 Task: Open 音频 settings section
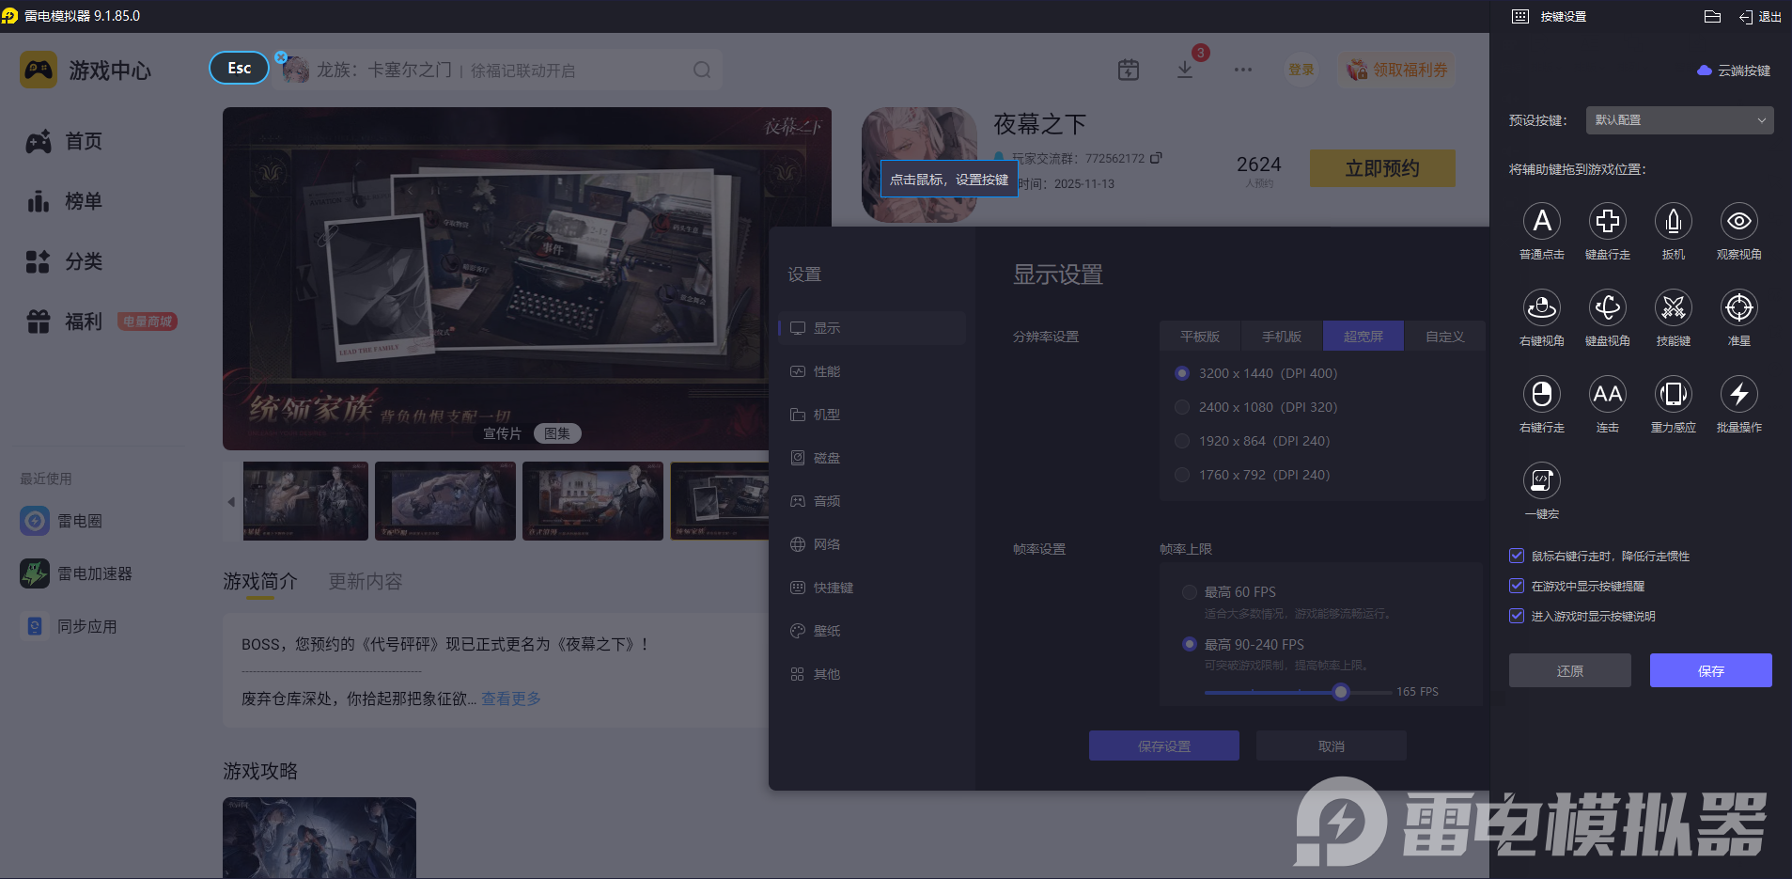(872, 501)
